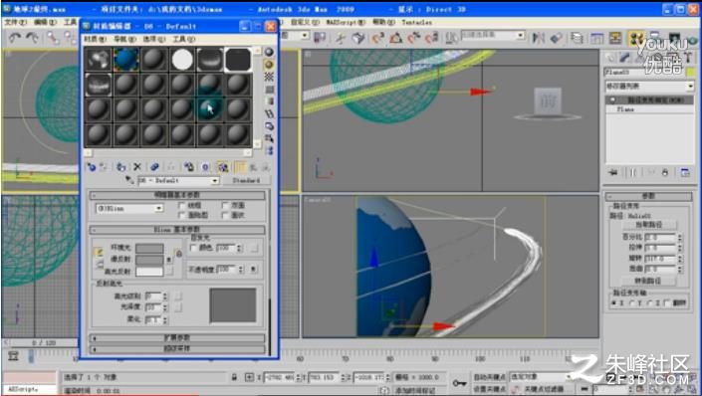The width and height of the screenshot is (702, 396).
Task: Open the Material Editor's first menu
Action: (x=95, y=40)
